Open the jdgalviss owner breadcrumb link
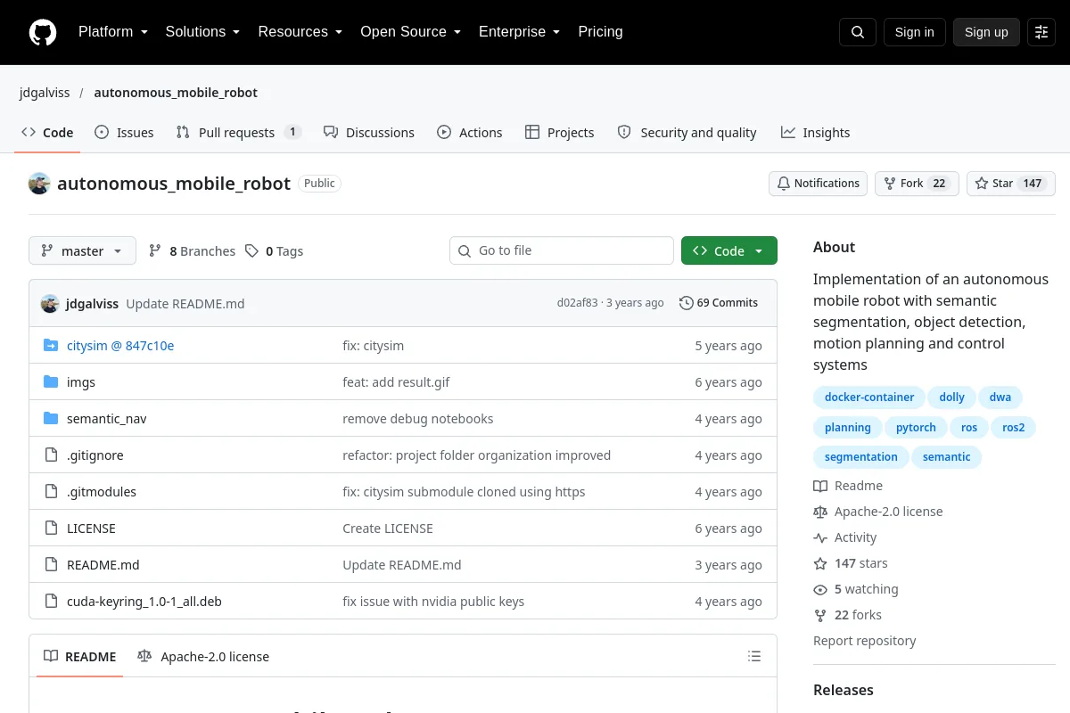The height and width of the screenshot is (713, 1070). [x=44, y=93]
